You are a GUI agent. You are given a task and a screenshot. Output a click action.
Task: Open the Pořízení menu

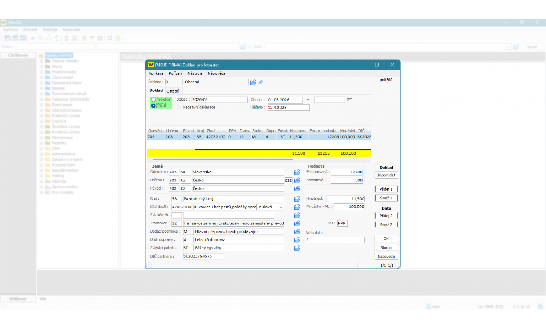pyautogui.click(x=175, y=73)
